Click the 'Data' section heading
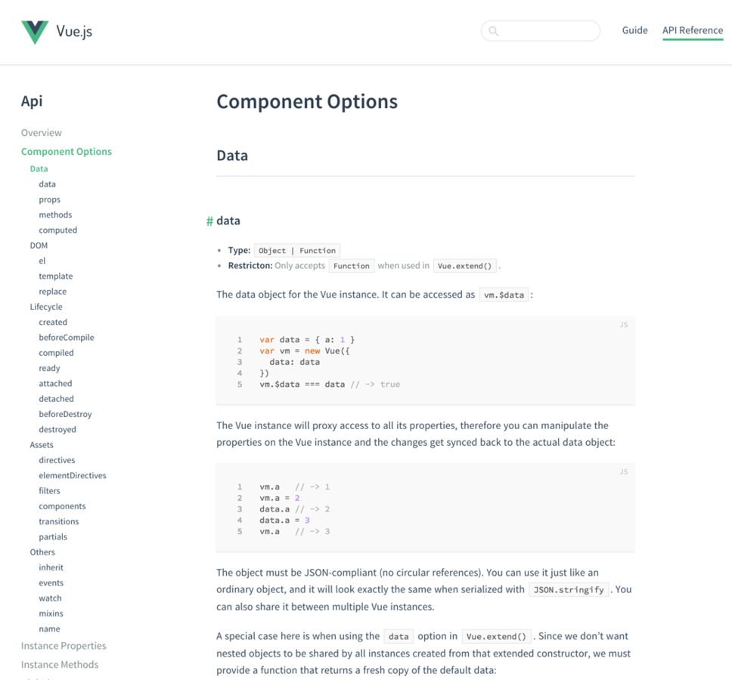The image size is (732, 680). click(x=232, y=156)
